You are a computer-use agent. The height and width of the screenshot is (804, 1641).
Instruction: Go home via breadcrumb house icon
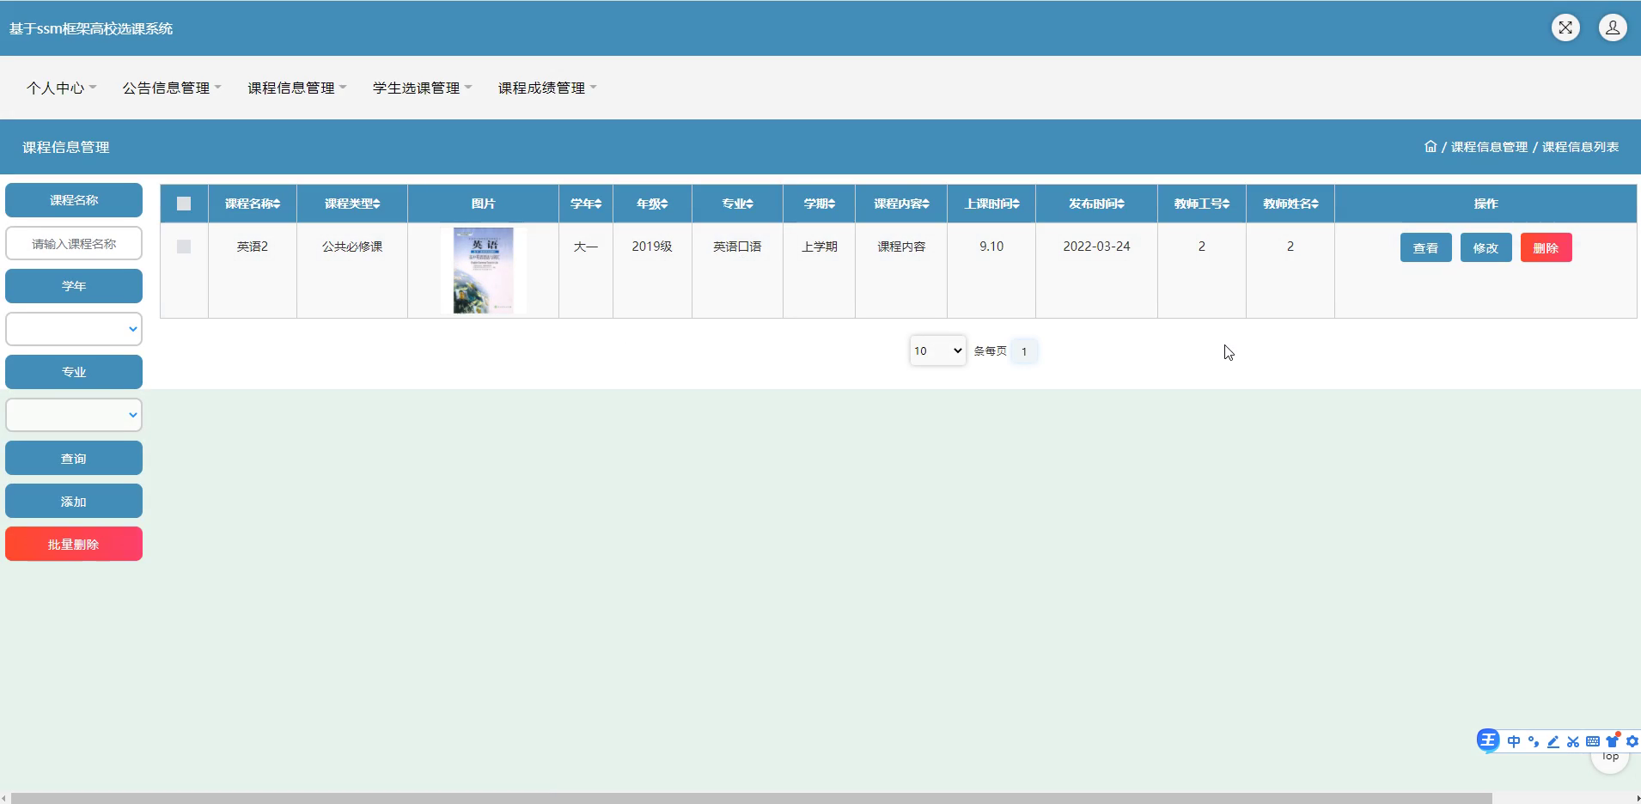[1431, 146]
